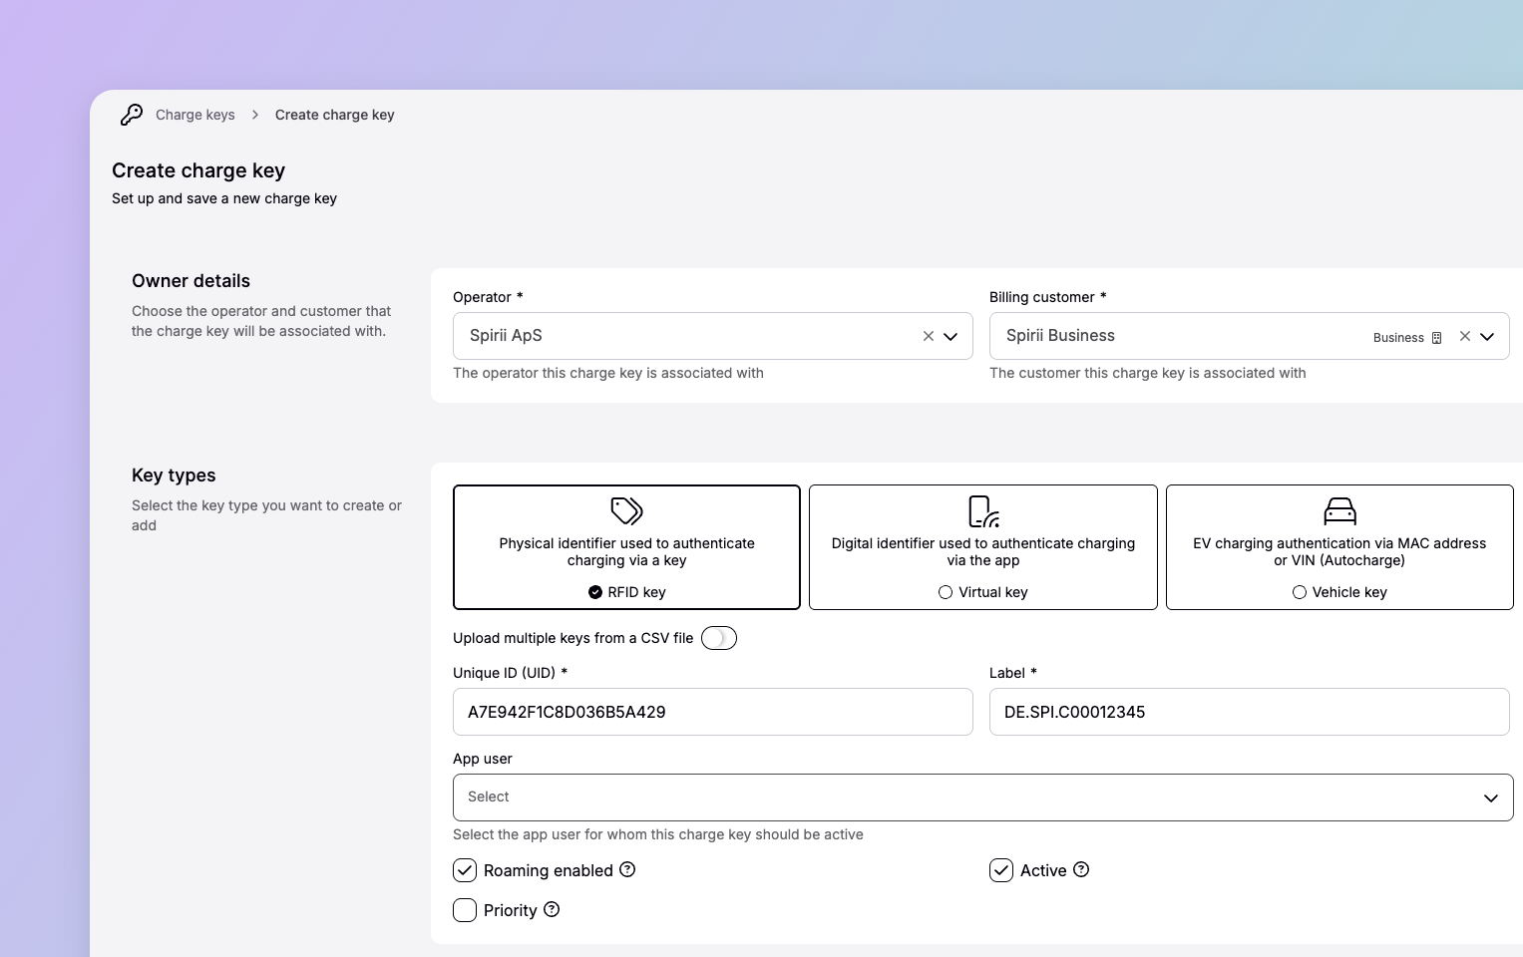Click the RFID tag icon
This screenshot has height=957, width=1523.
coord(626,510)
